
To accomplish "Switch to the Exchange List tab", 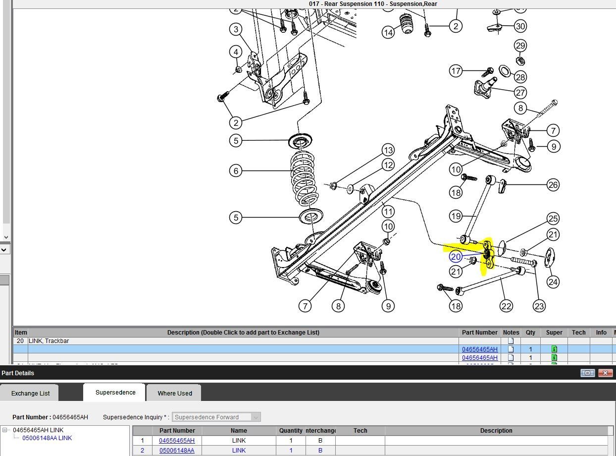I will [30, 394].
